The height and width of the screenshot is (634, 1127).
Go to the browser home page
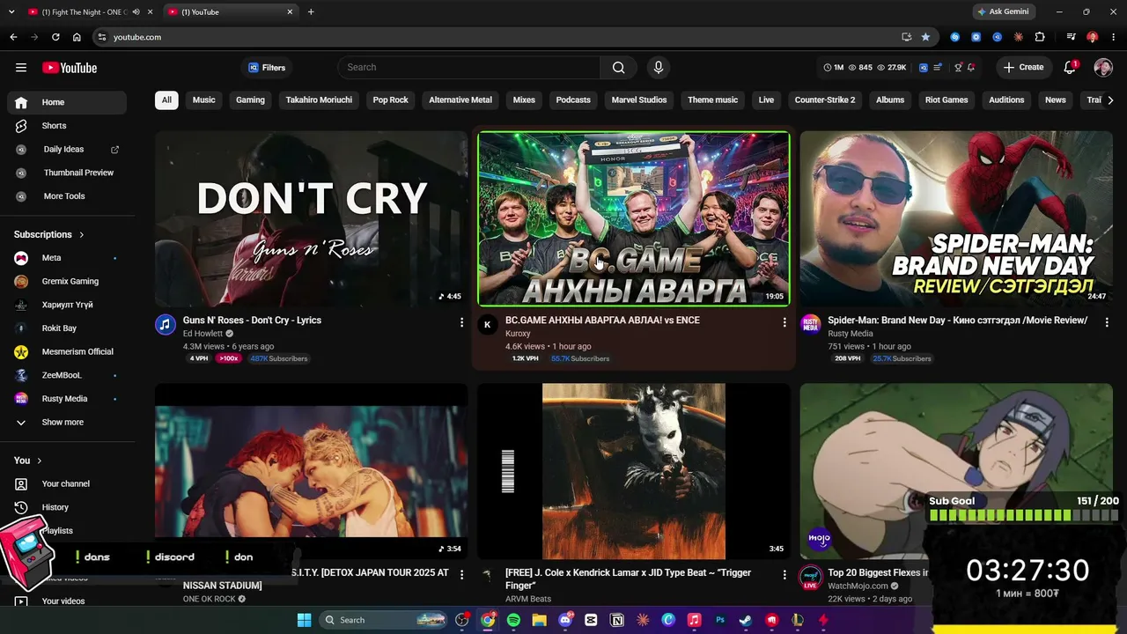[x=77, y=37]
